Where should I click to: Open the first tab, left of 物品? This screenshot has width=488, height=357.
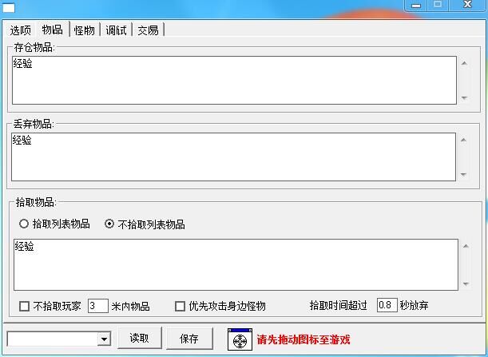[21, 30]
